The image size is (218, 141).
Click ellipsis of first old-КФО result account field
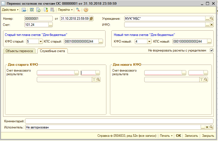(x=76, y=73)
